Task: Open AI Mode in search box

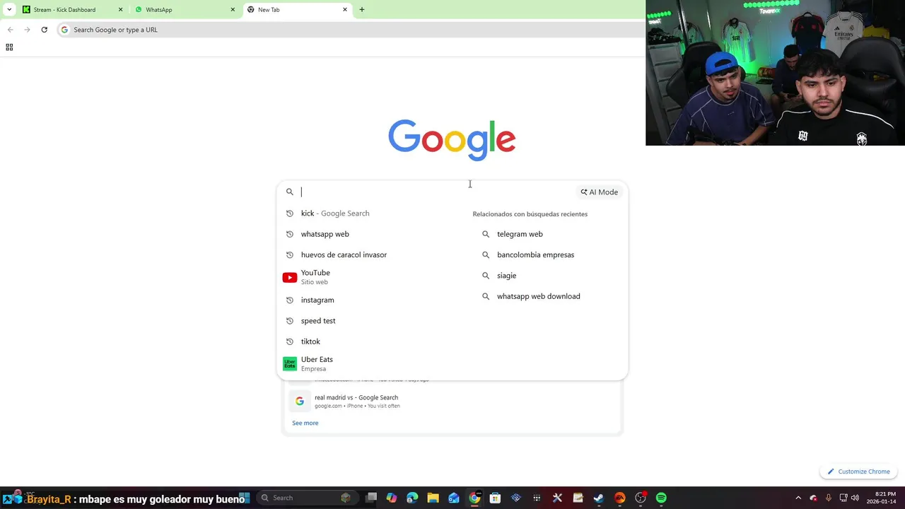Action: [x=600, y=192]
